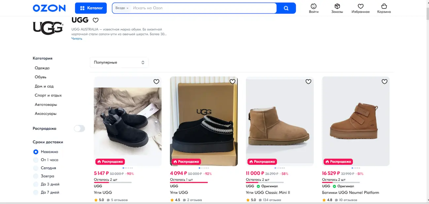Select the Аксессуары category
The image size is (429, 204).
[46, 114]
